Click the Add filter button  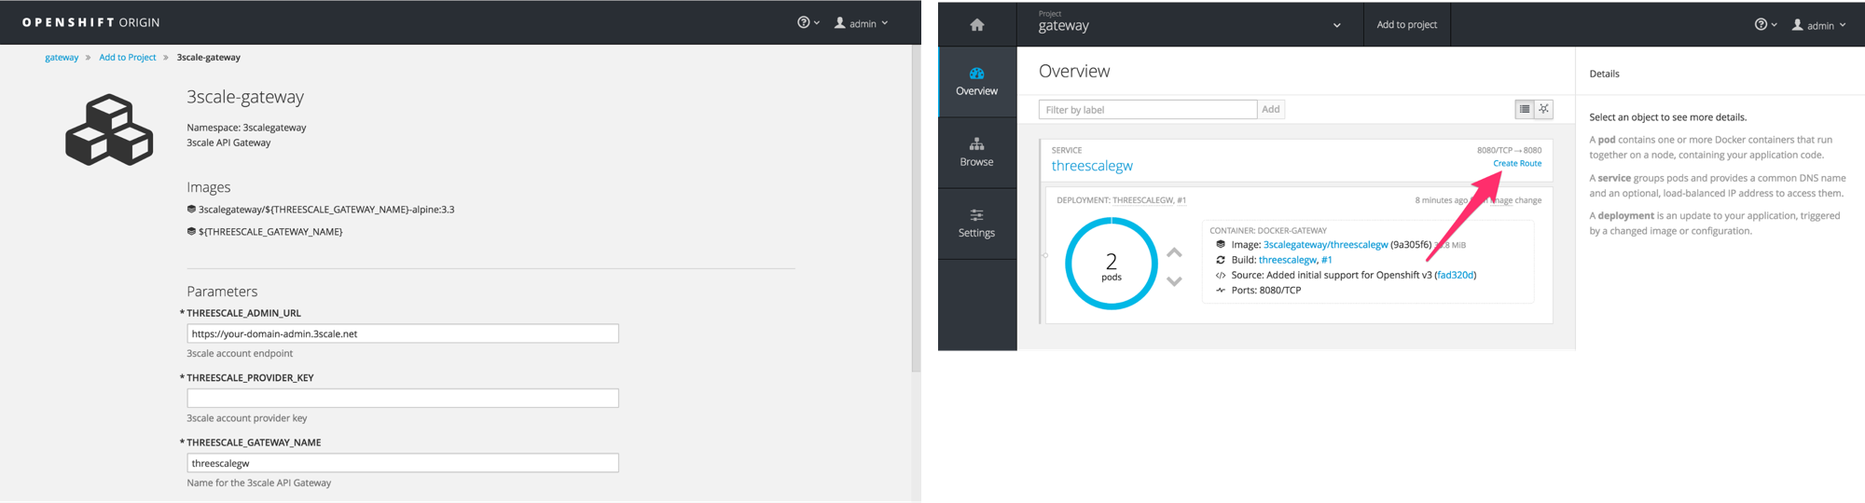click(x=1270, y=110)
